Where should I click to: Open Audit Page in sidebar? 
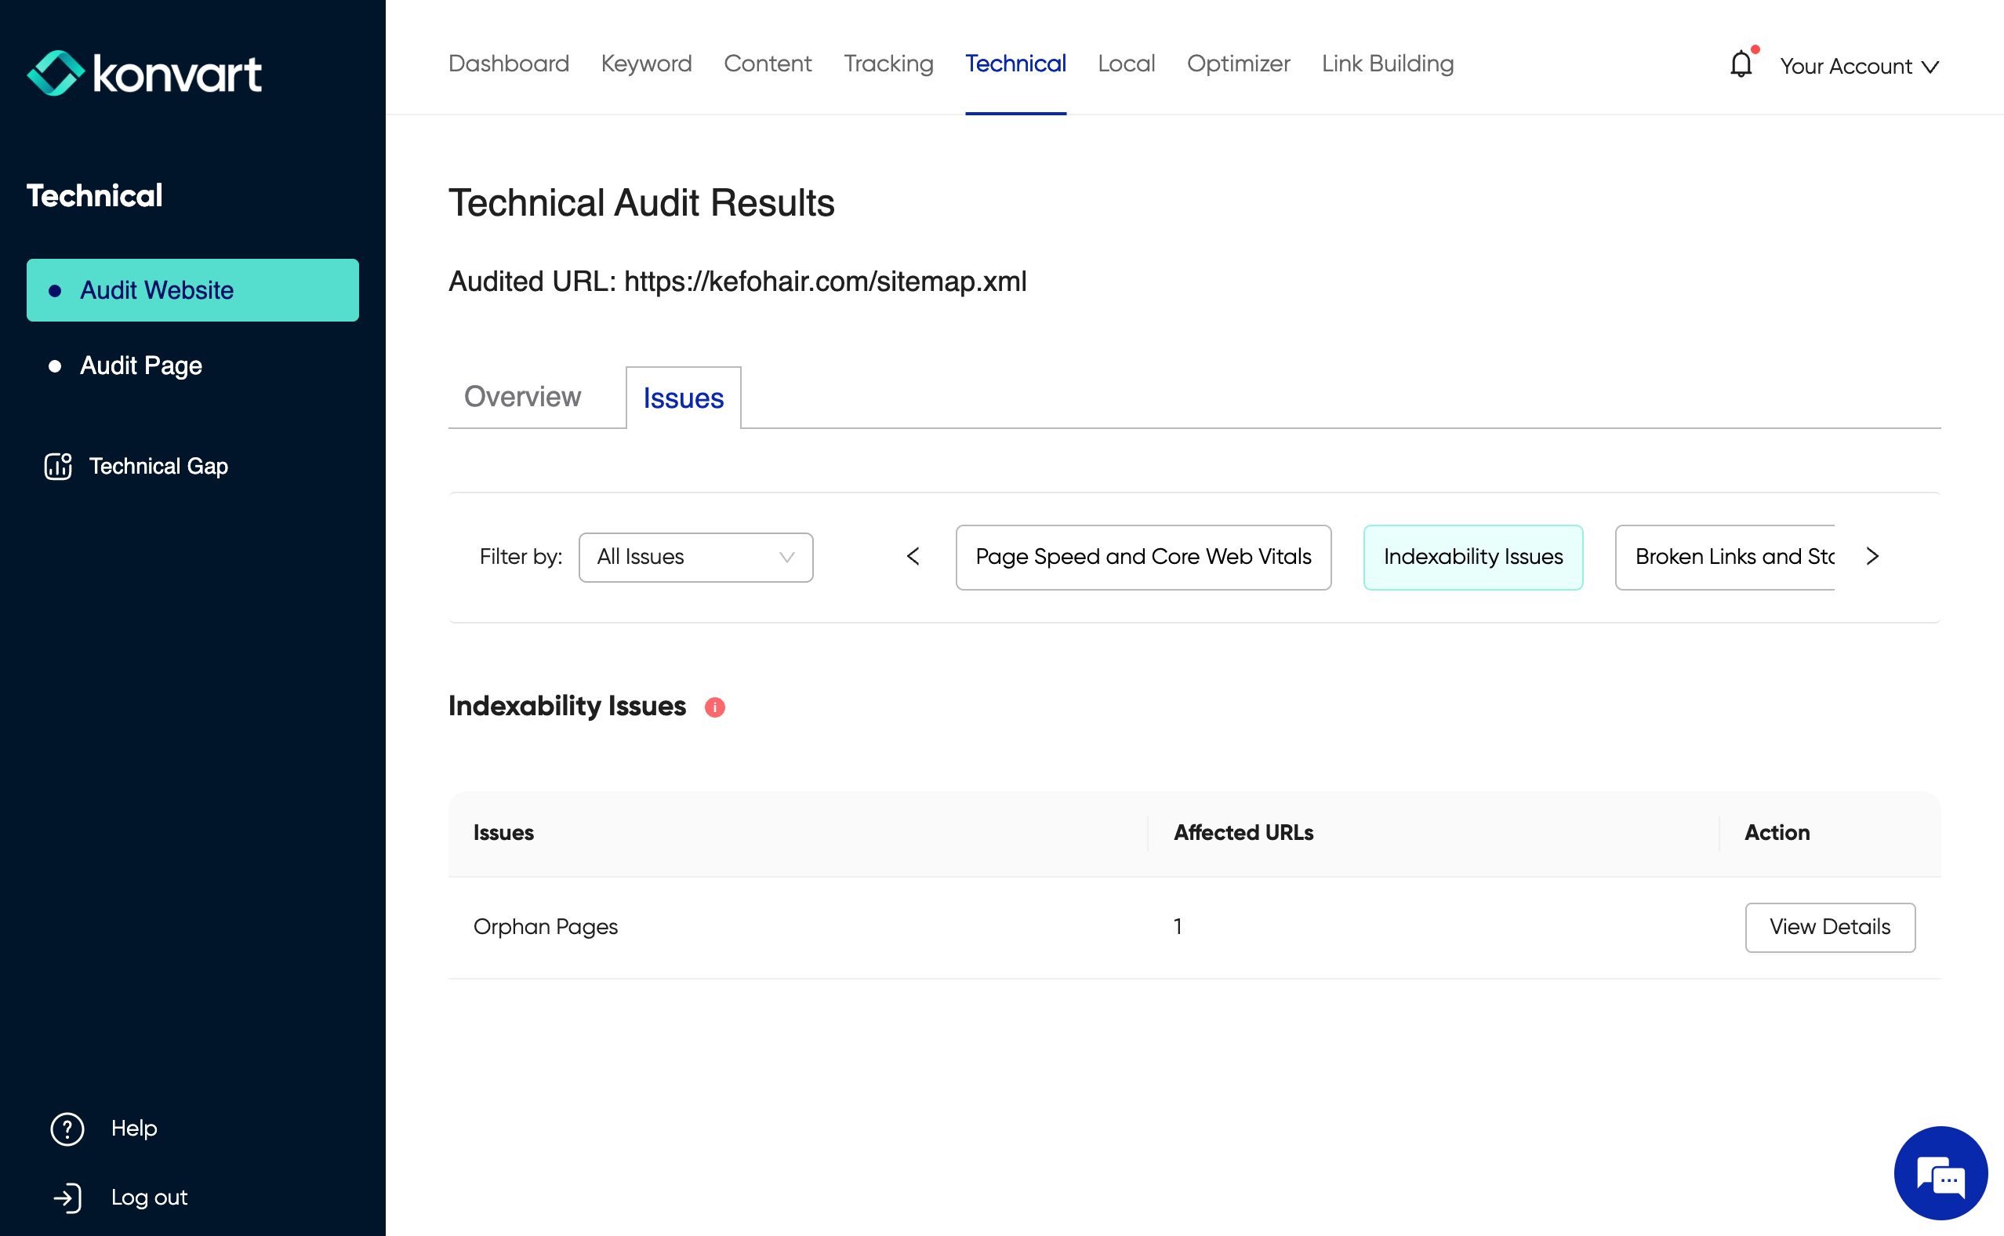(140, 365)
